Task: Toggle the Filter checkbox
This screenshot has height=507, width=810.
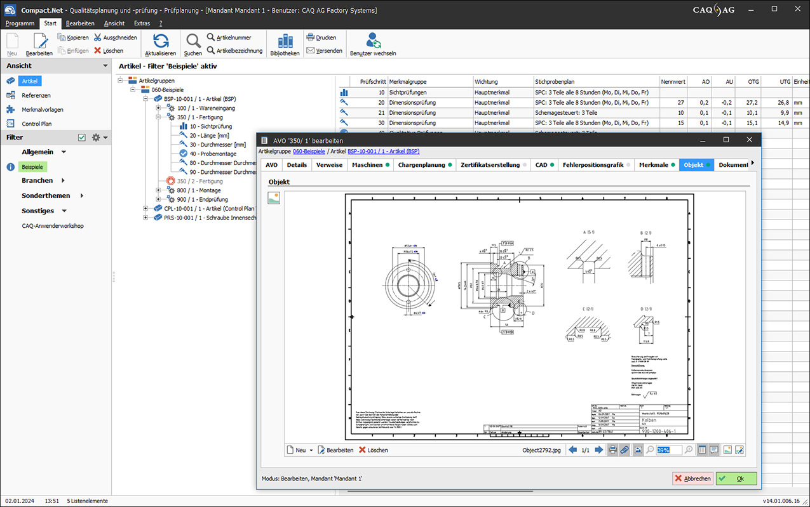Action: click(x=82, y=138)
